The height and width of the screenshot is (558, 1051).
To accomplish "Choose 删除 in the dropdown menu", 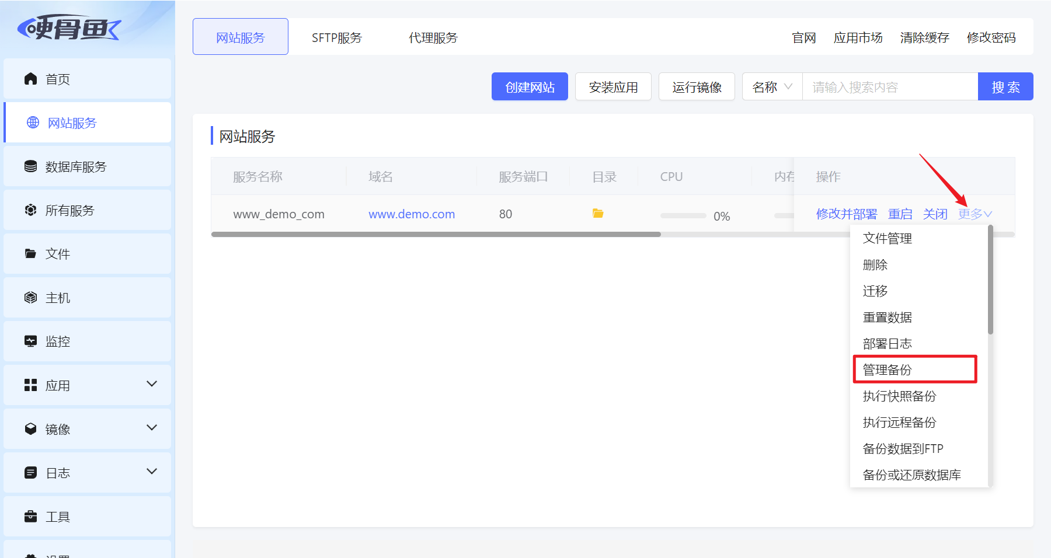I will 875,264.
